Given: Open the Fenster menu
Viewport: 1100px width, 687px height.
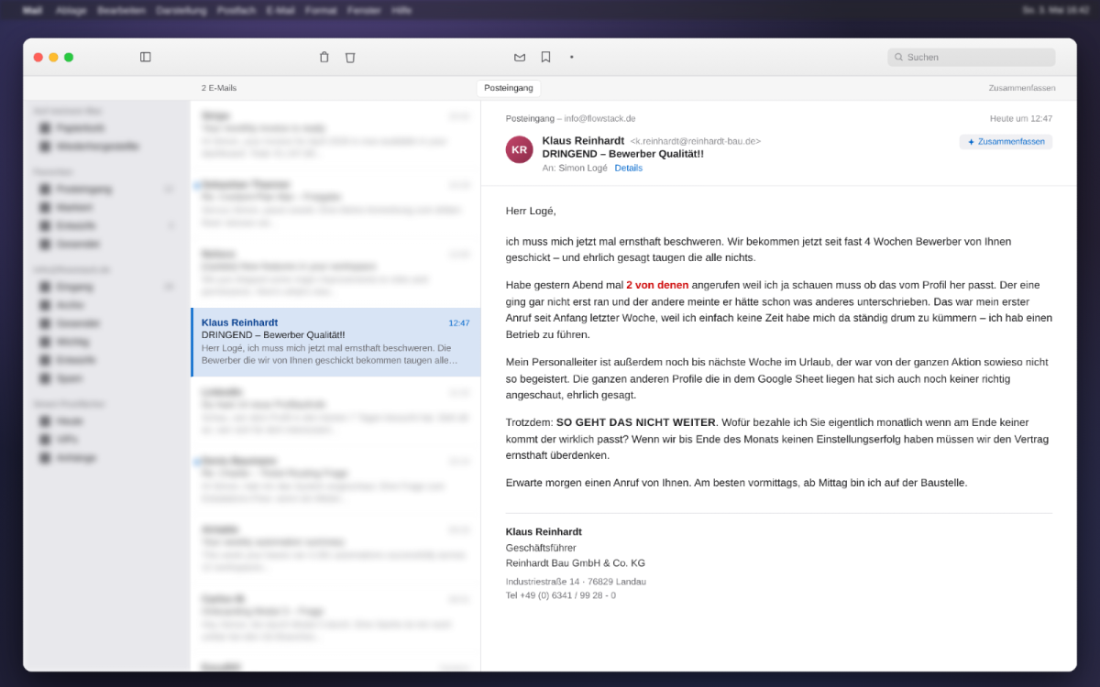Looking at the screenshot, I should click(364, 10).
